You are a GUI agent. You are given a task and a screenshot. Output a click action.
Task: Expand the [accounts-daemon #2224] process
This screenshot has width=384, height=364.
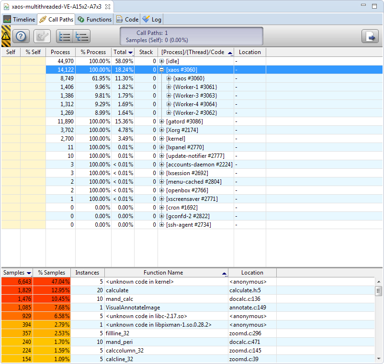pyautogui.click(x=162, y=165)
